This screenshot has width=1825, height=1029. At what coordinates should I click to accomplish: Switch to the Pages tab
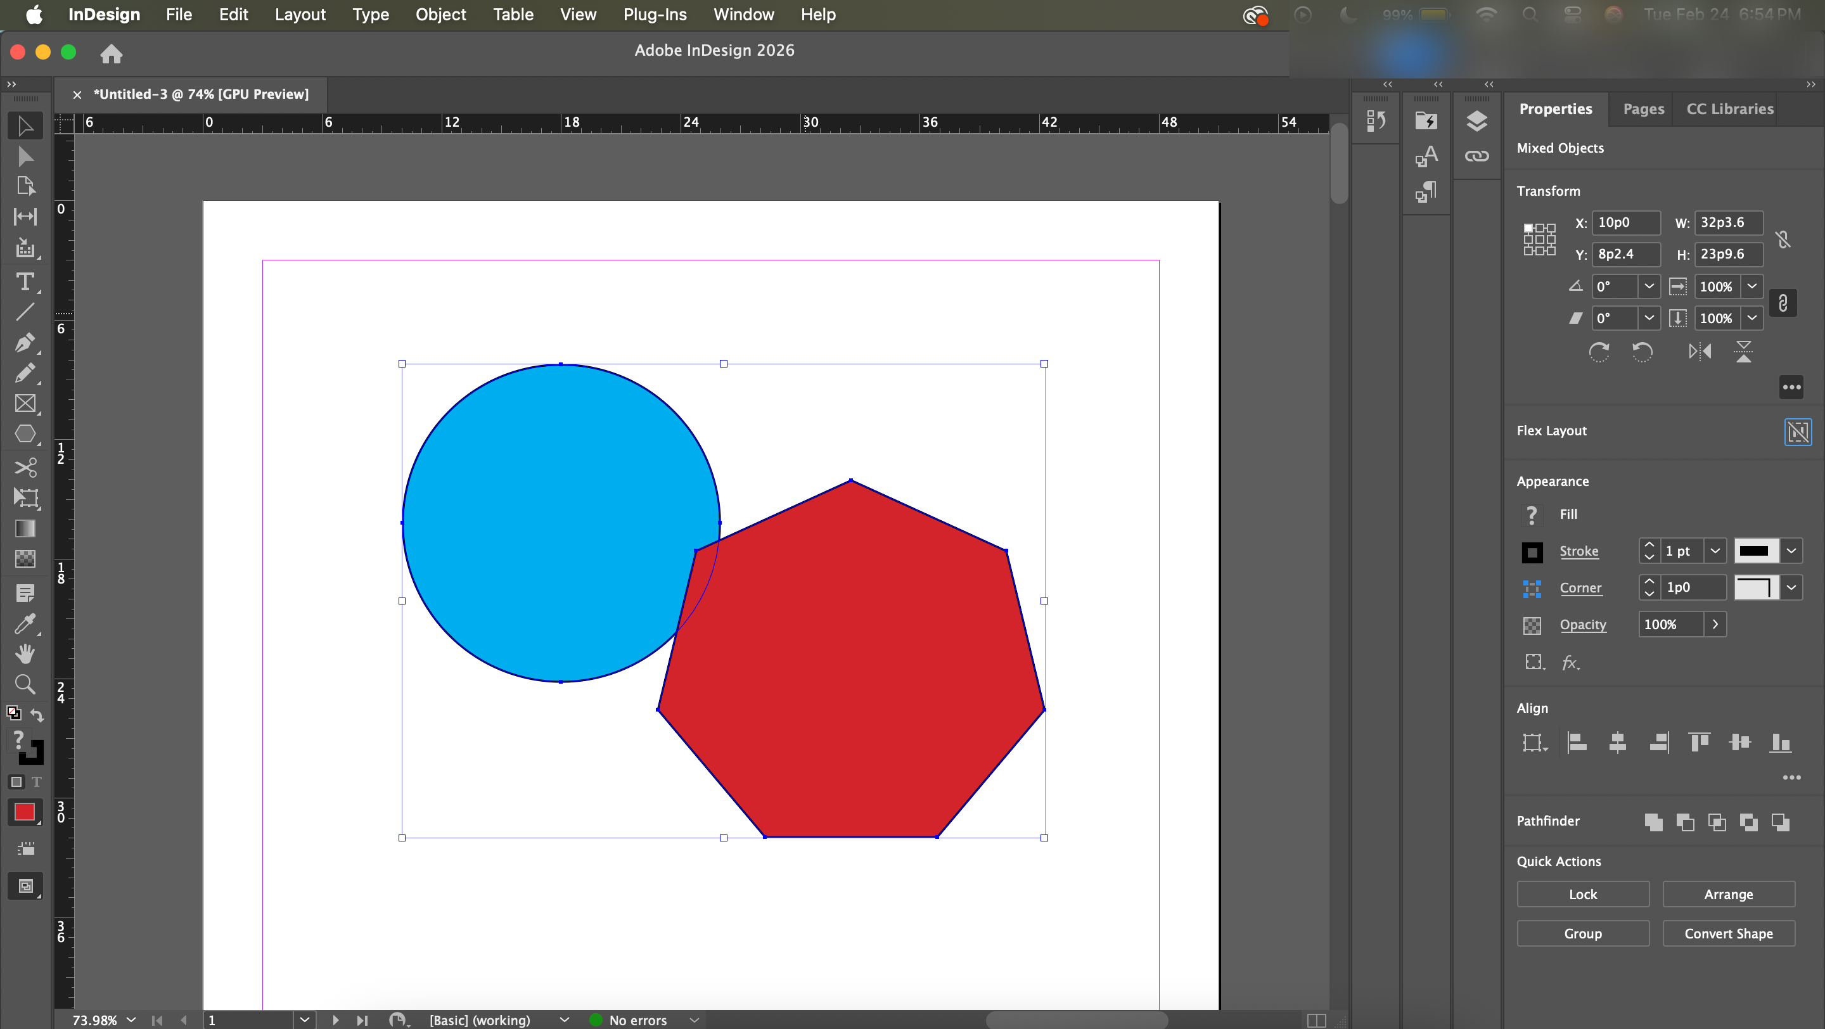pos(1643,109)
